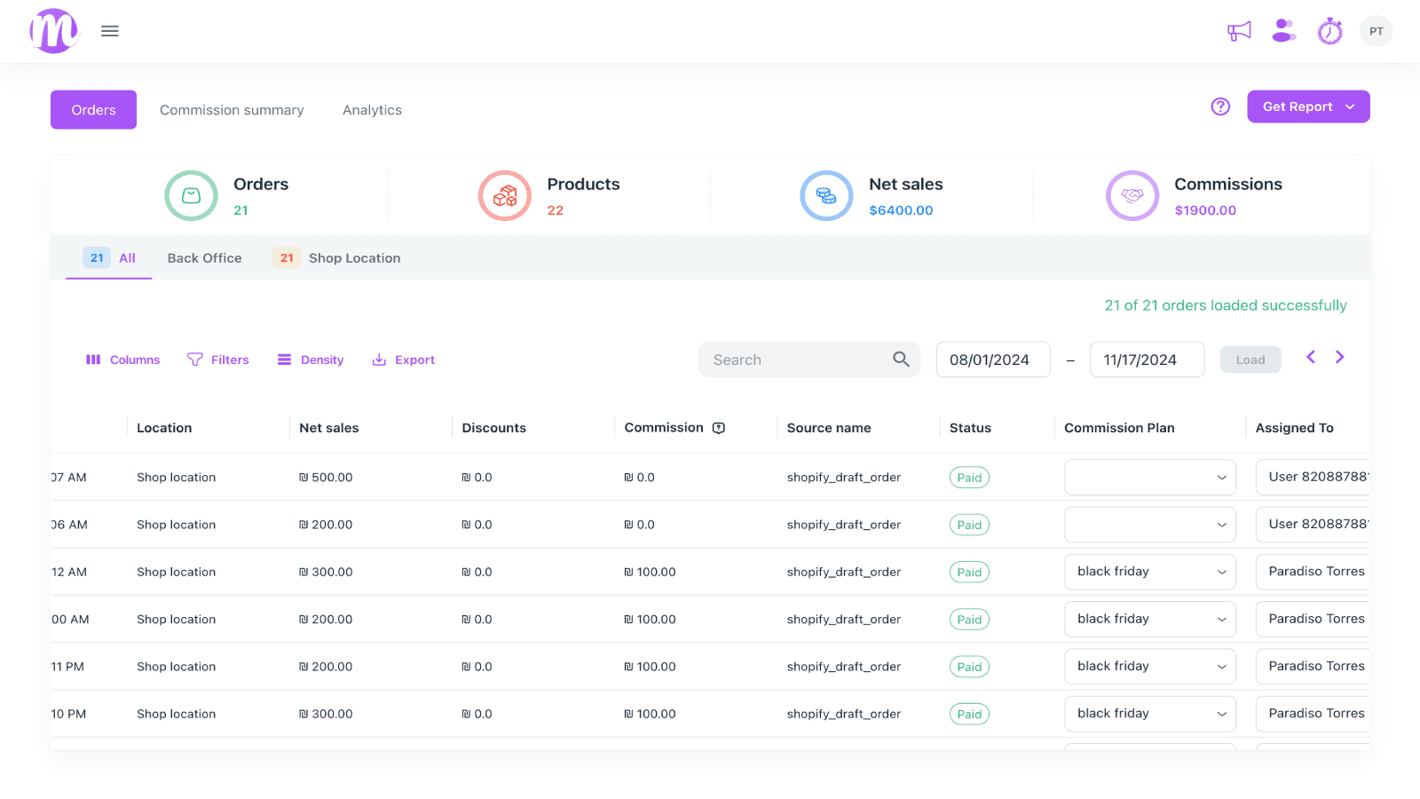Open the users icon in header
The width and height of the screenshot is (1420, 799).
[1283, 31]
